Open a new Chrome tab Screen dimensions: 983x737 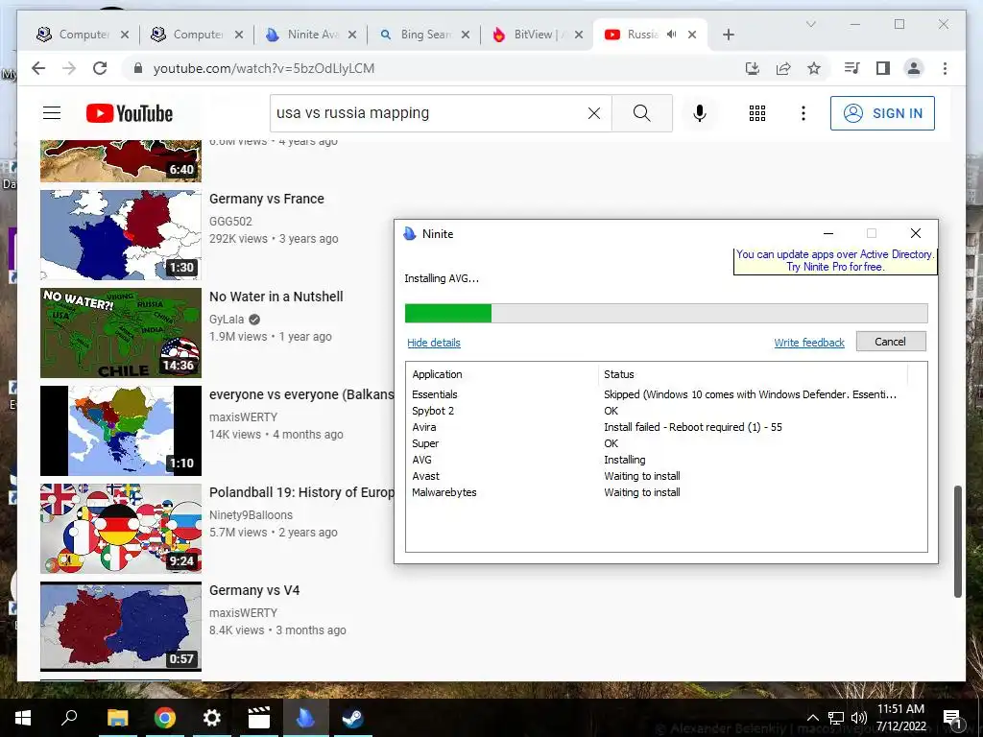pos(728,35)
